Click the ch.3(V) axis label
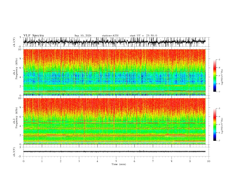Image resolution: width=235 pixels, height=181 pixels. coord(14,152)
